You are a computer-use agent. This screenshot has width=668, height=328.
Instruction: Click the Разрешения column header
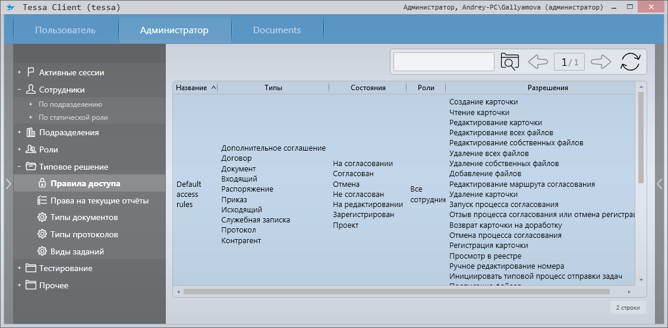pyautogui.click(x=539, y=88)
